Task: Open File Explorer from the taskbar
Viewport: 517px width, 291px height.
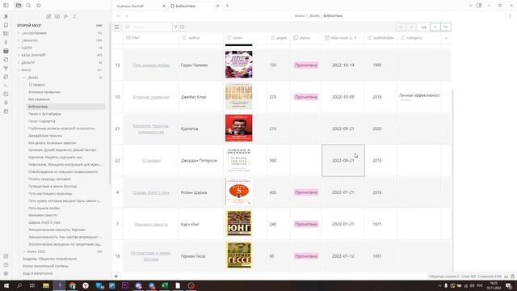Action: coord(46,285)
